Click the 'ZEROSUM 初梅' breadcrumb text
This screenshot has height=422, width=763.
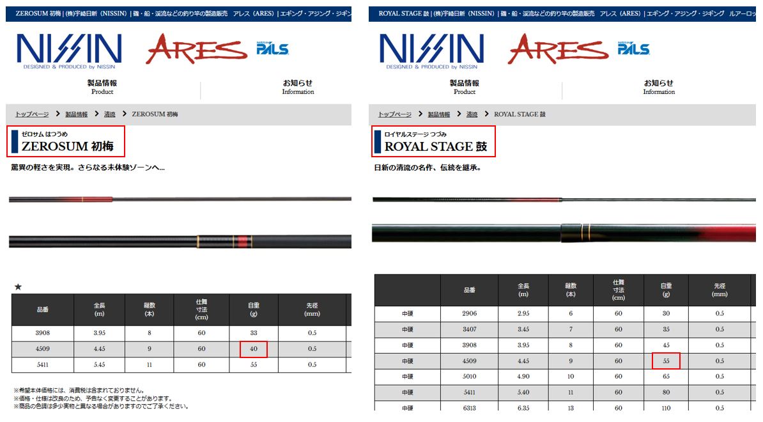pos(155,114)
